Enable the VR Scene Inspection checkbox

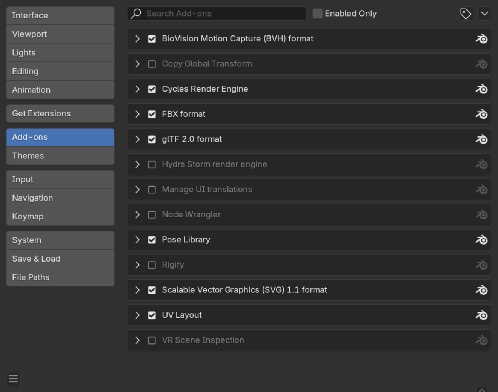coord(152,340)
